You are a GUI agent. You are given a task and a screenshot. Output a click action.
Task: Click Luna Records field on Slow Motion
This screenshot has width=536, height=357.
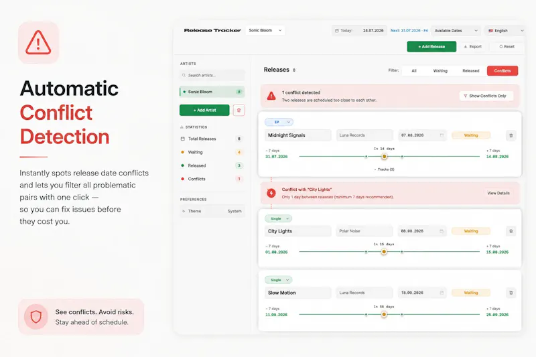pos(364,293)
